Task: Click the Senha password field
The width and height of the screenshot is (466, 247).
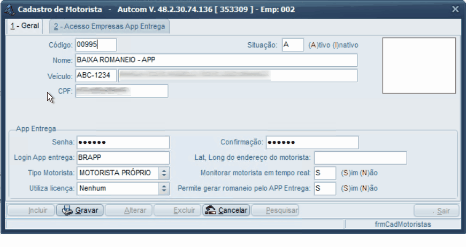Action: pos(123,143)
